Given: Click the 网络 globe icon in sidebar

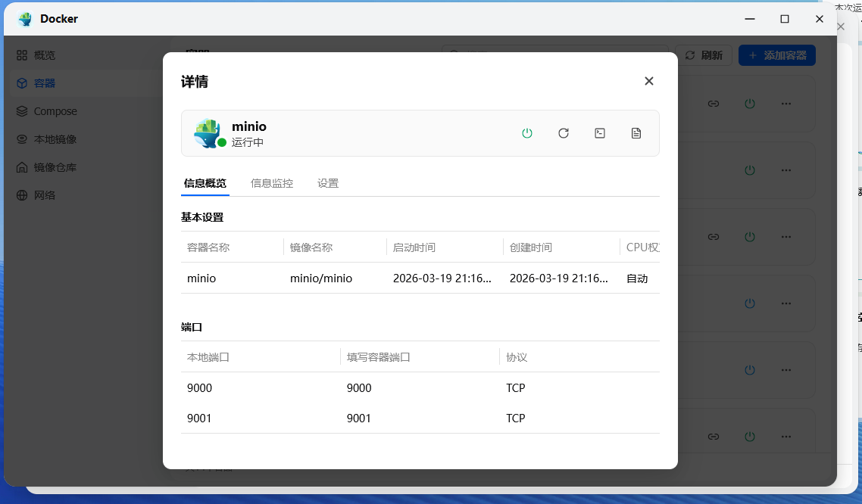Looking at the screenshot, I should pyautogui.click(x=22, y=195).
